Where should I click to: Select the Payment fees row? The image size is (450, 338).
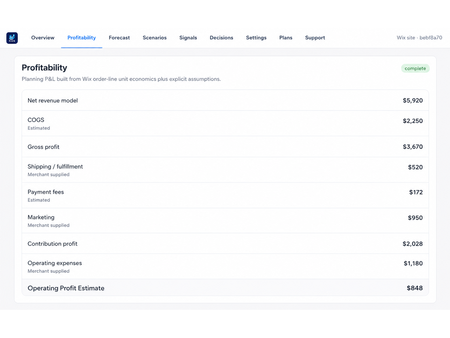tap(225, 195)
